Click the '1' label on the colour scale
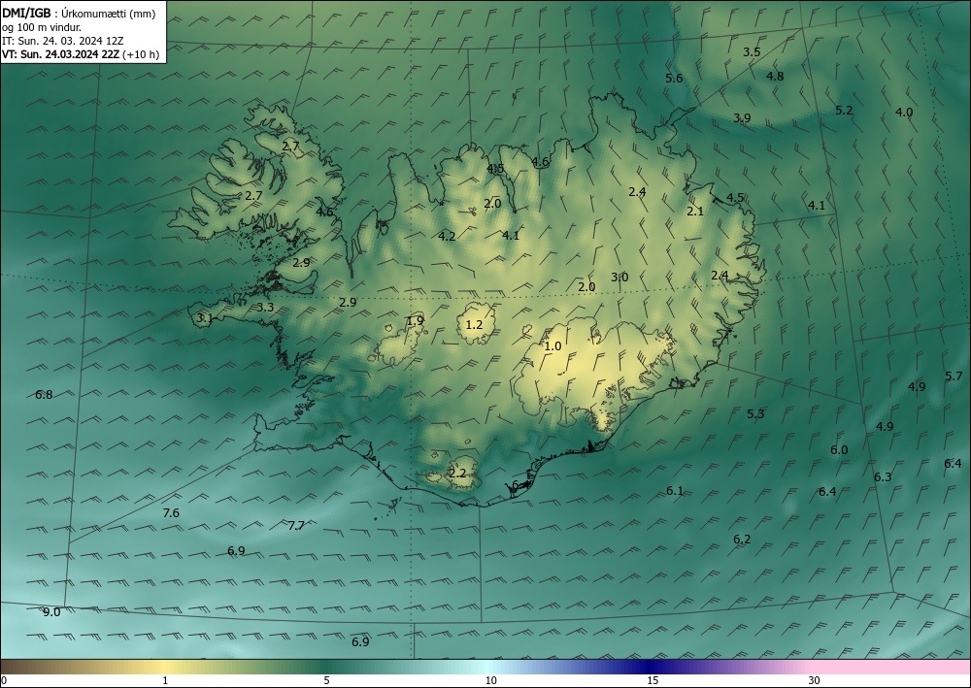The image size is (971, 688). coord(165,680)
